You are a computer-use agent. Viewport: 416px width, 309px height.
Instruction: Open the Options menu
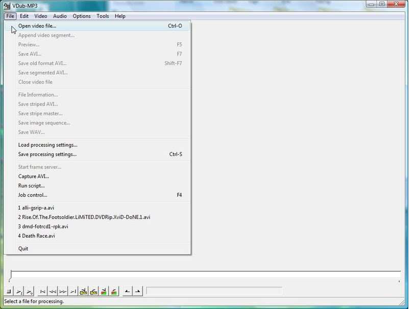tap(82, 16)
